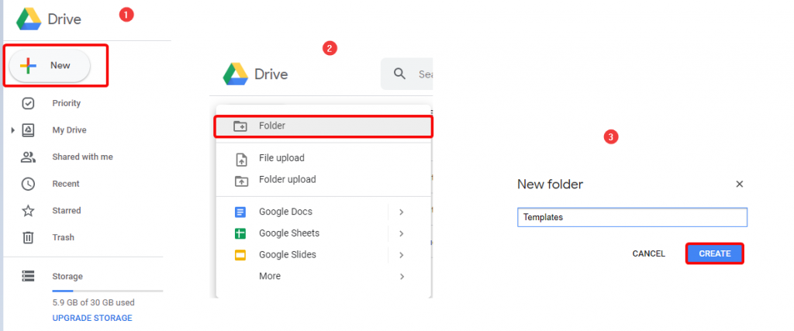The width and height of the screenshot is (794, 331).
Task: Click the Storage label
Action: pyautogui.click(x=67, y=276)
